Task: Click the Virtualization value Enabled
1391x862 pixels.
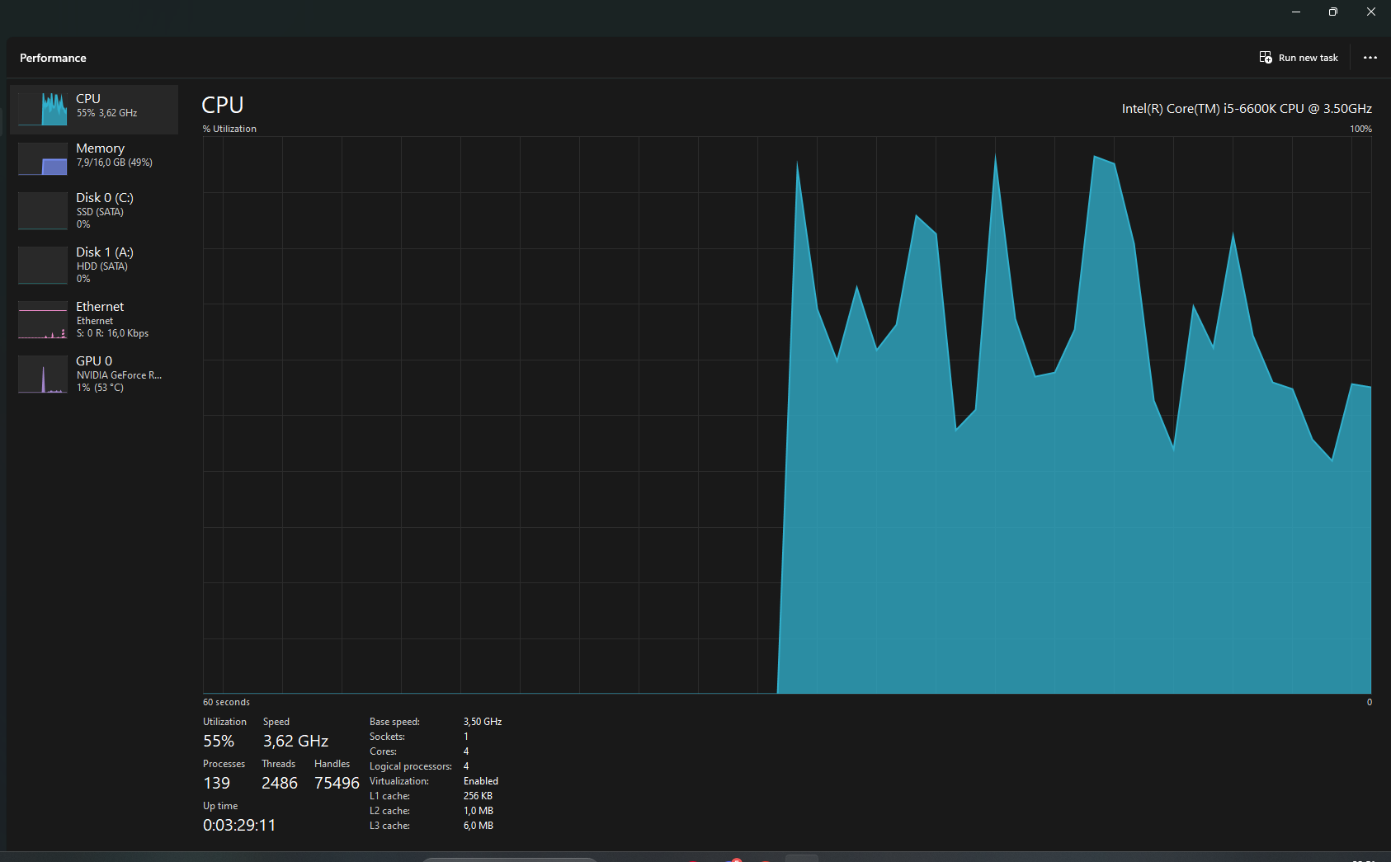Action: (481, 781)
